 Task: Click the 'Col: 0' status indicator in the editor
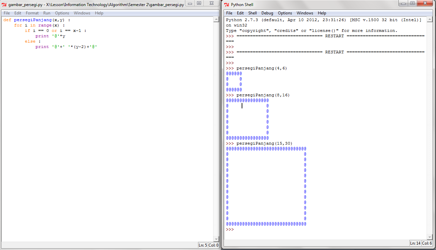click(x=214, y=245)
